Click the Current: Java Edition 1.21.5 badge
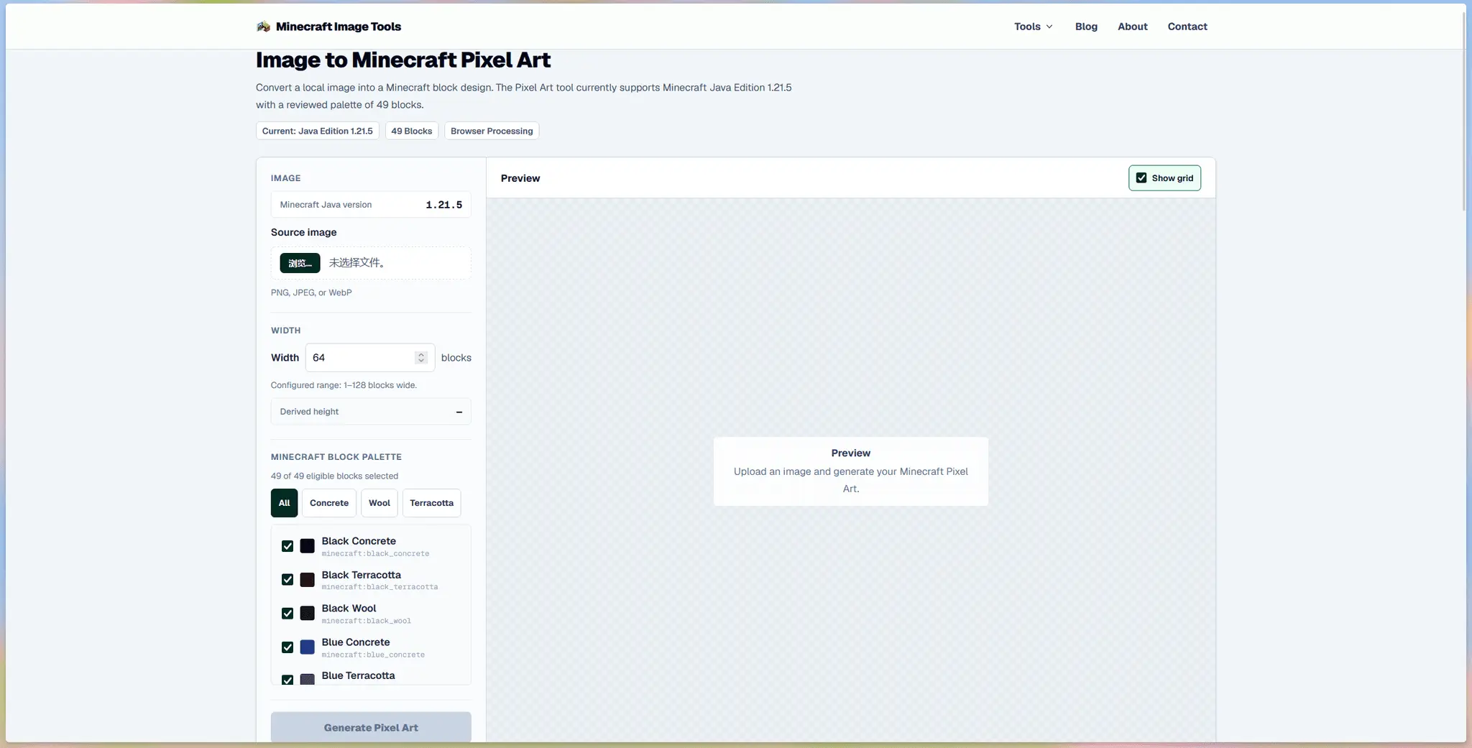This screenshot has width=1472, height=748. [x=317, y=131]
